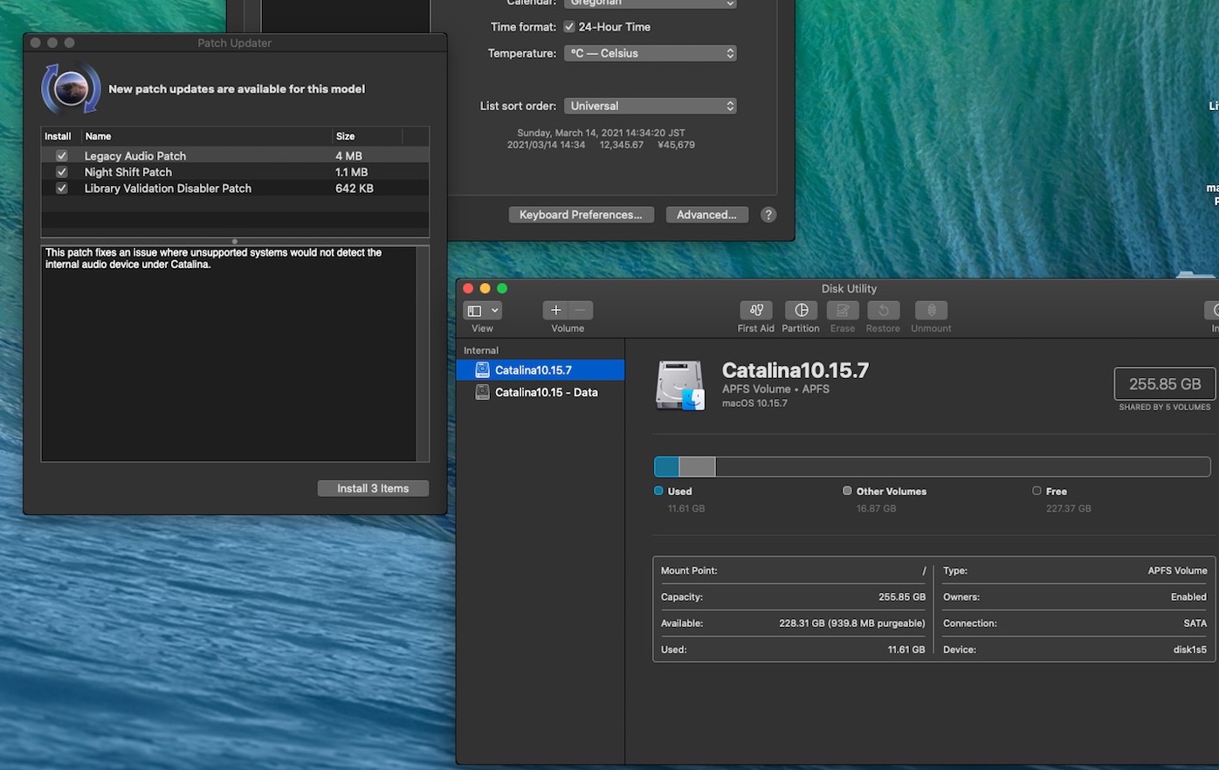Click the Erase toolbar icon
This screenshot has height=770, width=1219.
(x=843, y=310)
